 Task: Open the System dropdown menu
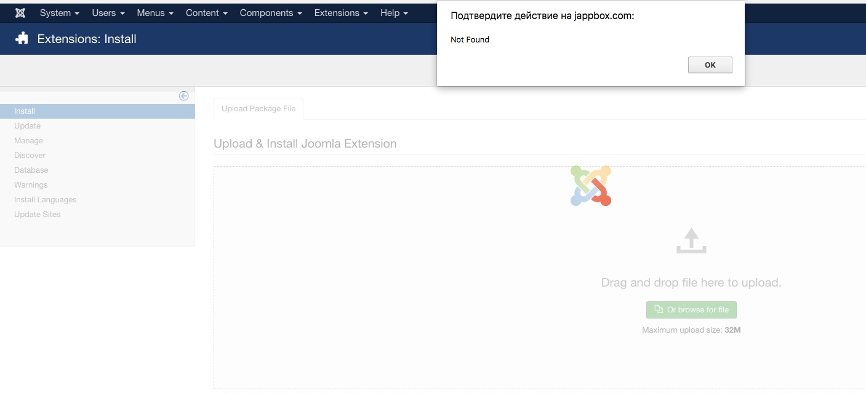coord(60,12)
